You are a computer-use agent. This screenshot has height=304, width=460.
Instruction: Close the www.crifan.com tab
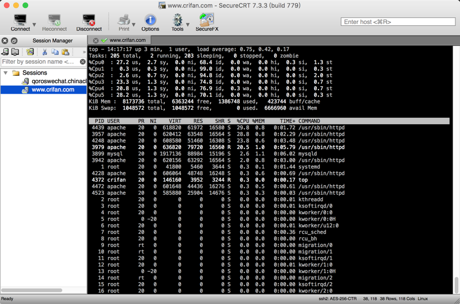point(95,40)
